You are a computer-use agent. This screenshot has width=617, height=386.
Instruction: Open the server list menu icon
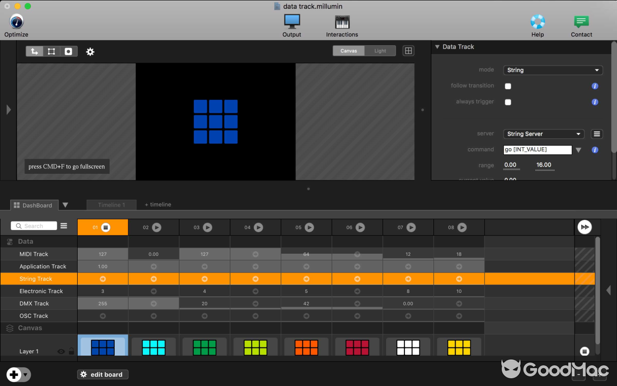pyautogui.click(x=597, y=134)
